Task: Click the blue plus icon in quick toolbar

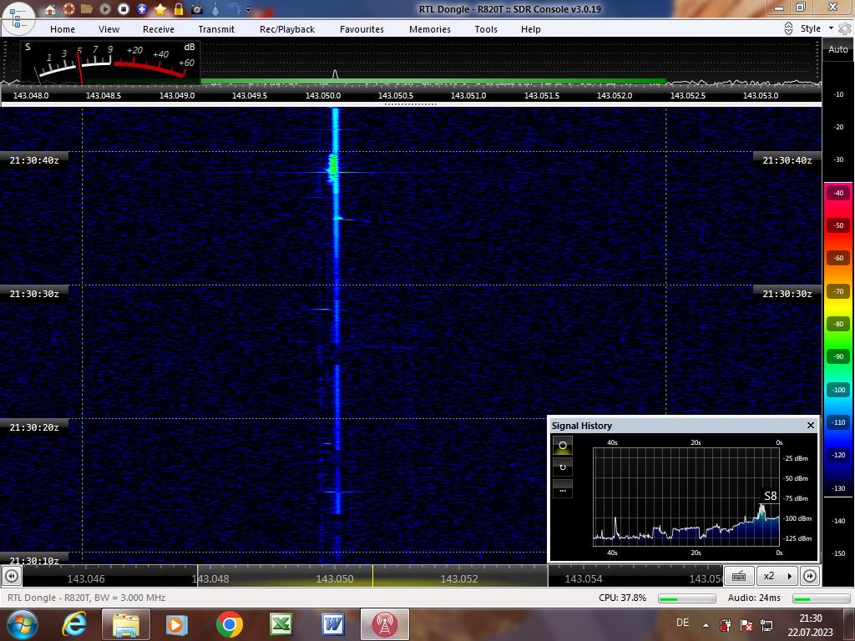Action: click(x=142, y=9)
